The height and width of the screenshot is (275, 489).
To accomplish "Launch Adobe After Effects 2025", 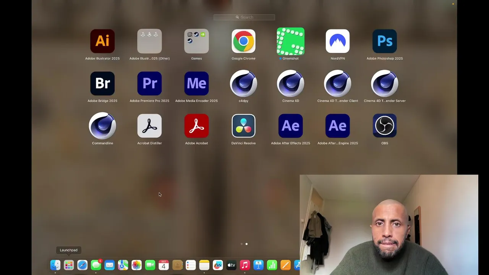I will [290, 126].
